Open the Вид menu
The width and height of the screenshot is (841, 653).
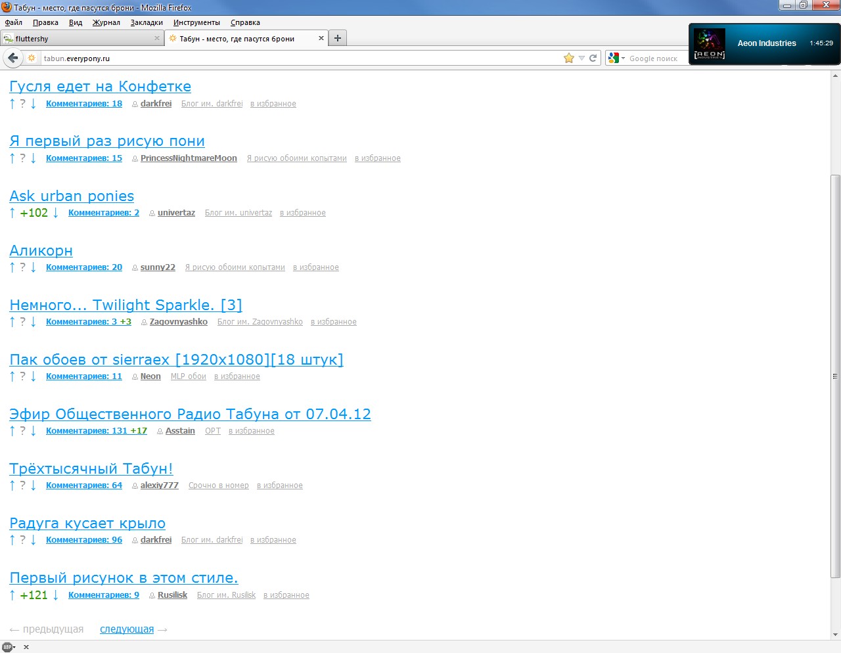[76, 22]
